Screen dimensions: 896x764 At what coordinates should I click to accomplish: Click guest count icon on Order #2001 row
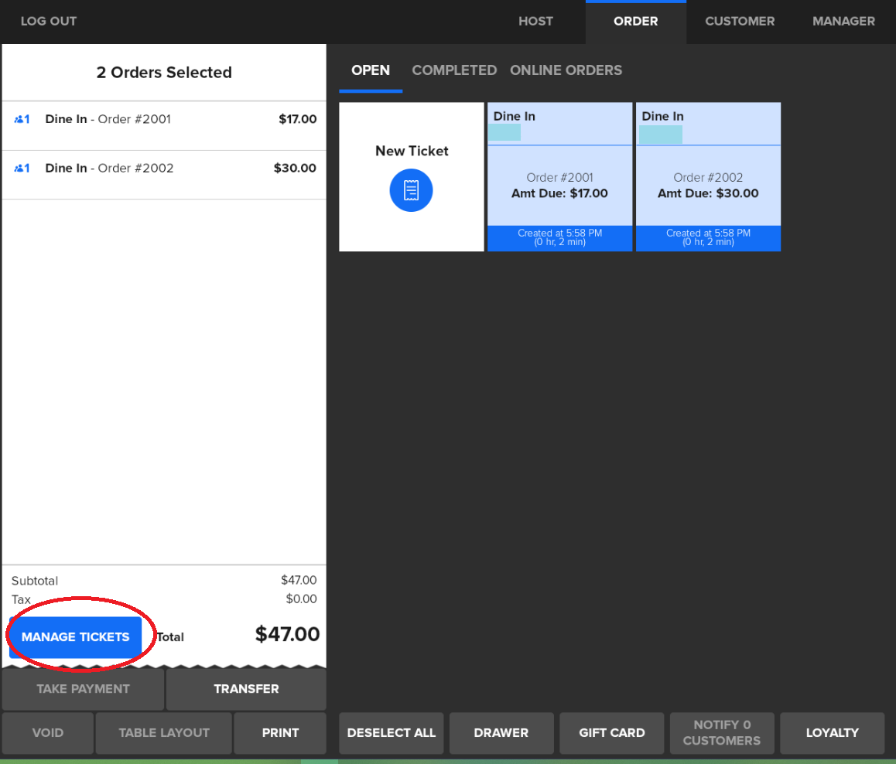22,120
